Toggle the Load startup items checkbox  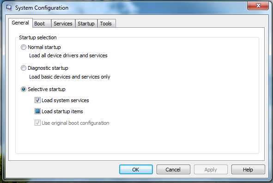pos(37,111)
